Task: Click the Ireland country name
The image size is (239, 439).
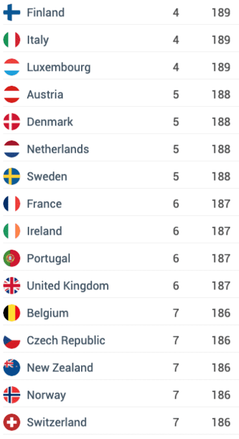Action: (x=44, y=231)
